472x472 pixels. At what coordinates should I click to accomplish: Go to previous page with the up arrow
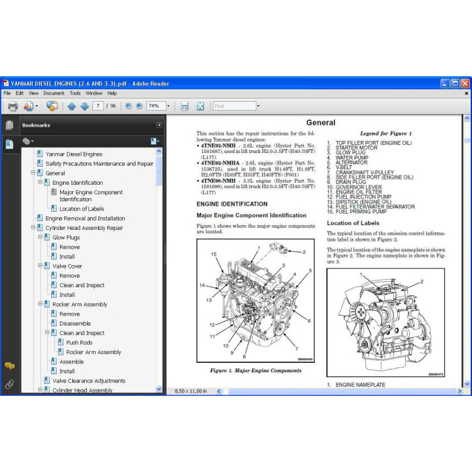[71, 106]
